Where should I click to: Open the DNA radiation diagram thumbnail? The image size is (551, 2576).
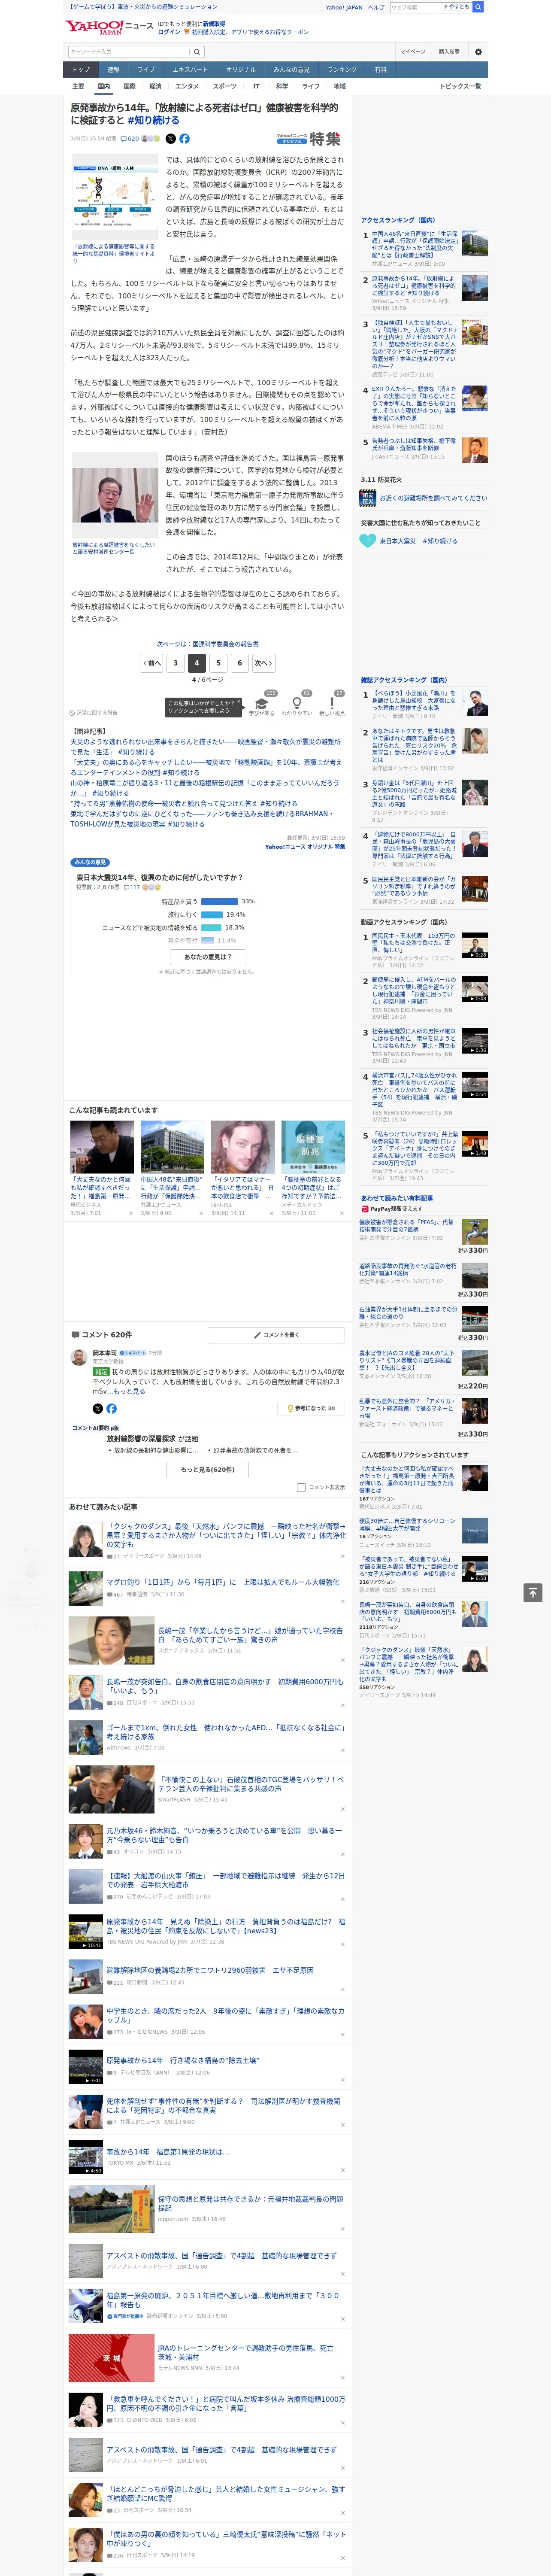point(114,197)
